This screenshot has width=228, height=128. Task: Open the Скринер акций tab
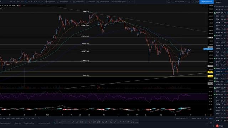coord(5,123)
